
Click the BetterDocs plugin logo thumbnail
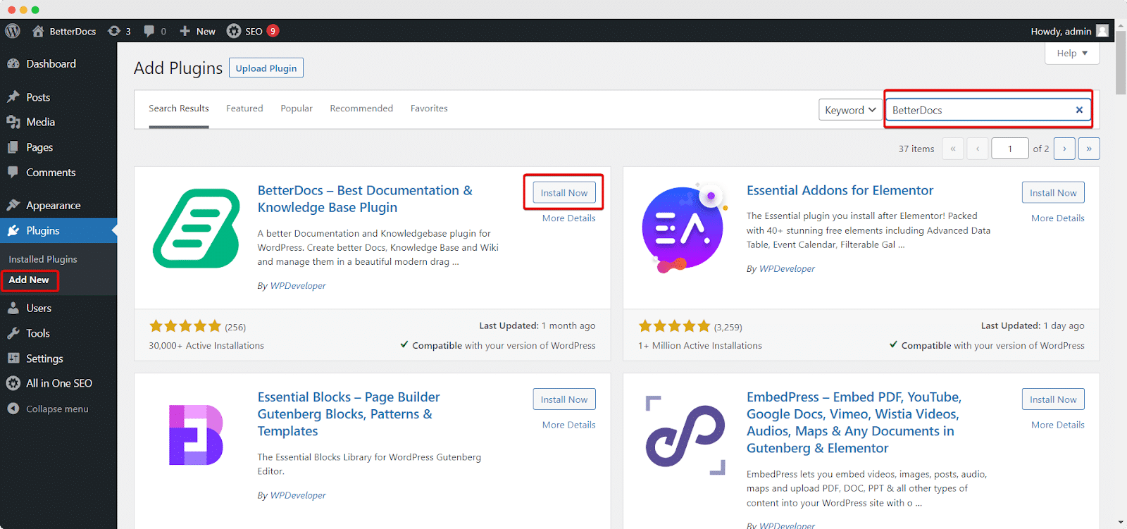[x=197, y=228]
